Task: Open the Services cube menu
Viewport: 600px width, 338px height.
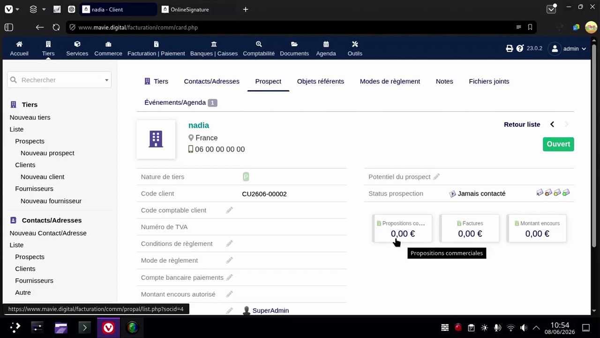Action: (x=77, y=48)
